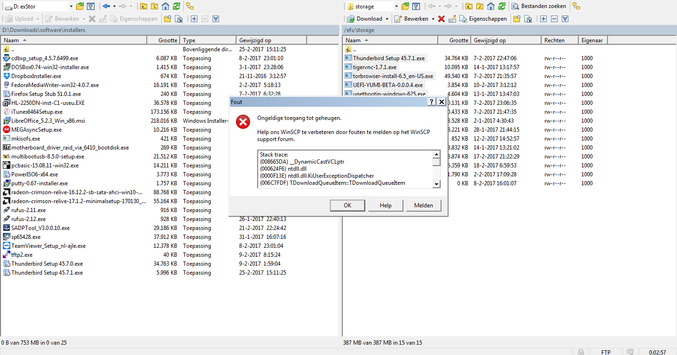Viewport: 677px width, 355px height.
Task: Expand the Download button dropdown arrow
Action: (x=387, y=19)
